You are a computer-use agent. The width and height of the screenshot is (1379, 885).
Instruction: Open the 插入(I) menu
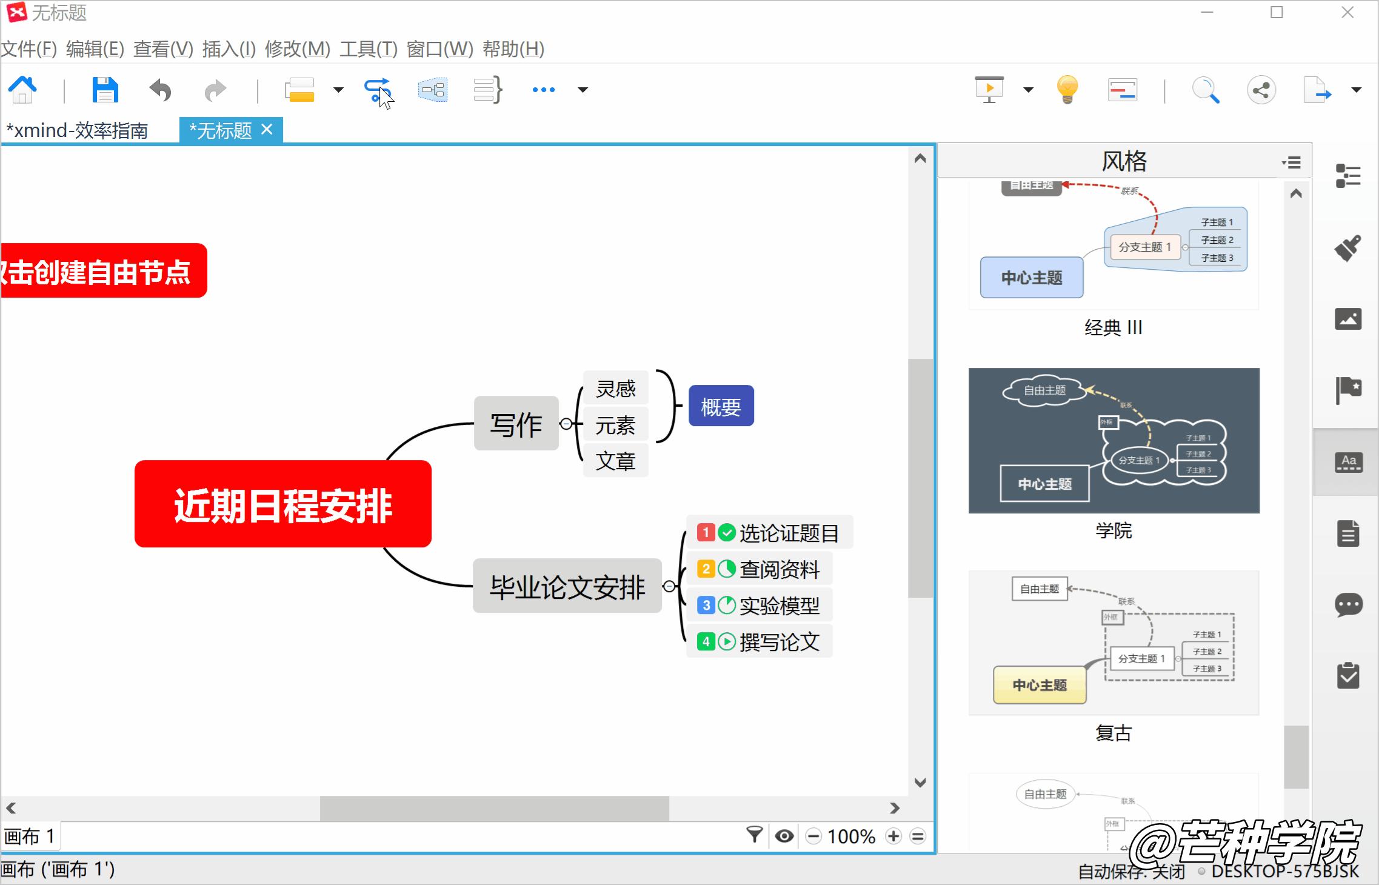pos(229,48)
